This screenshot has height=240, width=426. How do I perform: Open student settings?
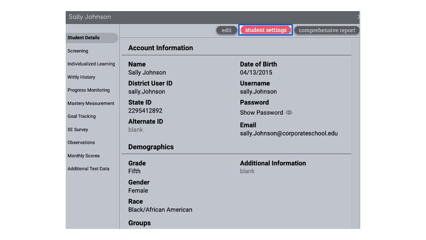point(266,30)
